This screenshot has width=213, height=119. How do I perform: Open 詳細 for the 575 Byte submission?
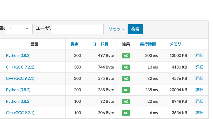tap(199, 78)
